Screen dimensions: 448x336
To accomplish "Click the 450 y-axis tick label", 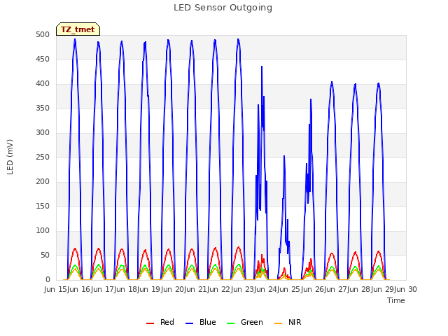I will 43,59.
